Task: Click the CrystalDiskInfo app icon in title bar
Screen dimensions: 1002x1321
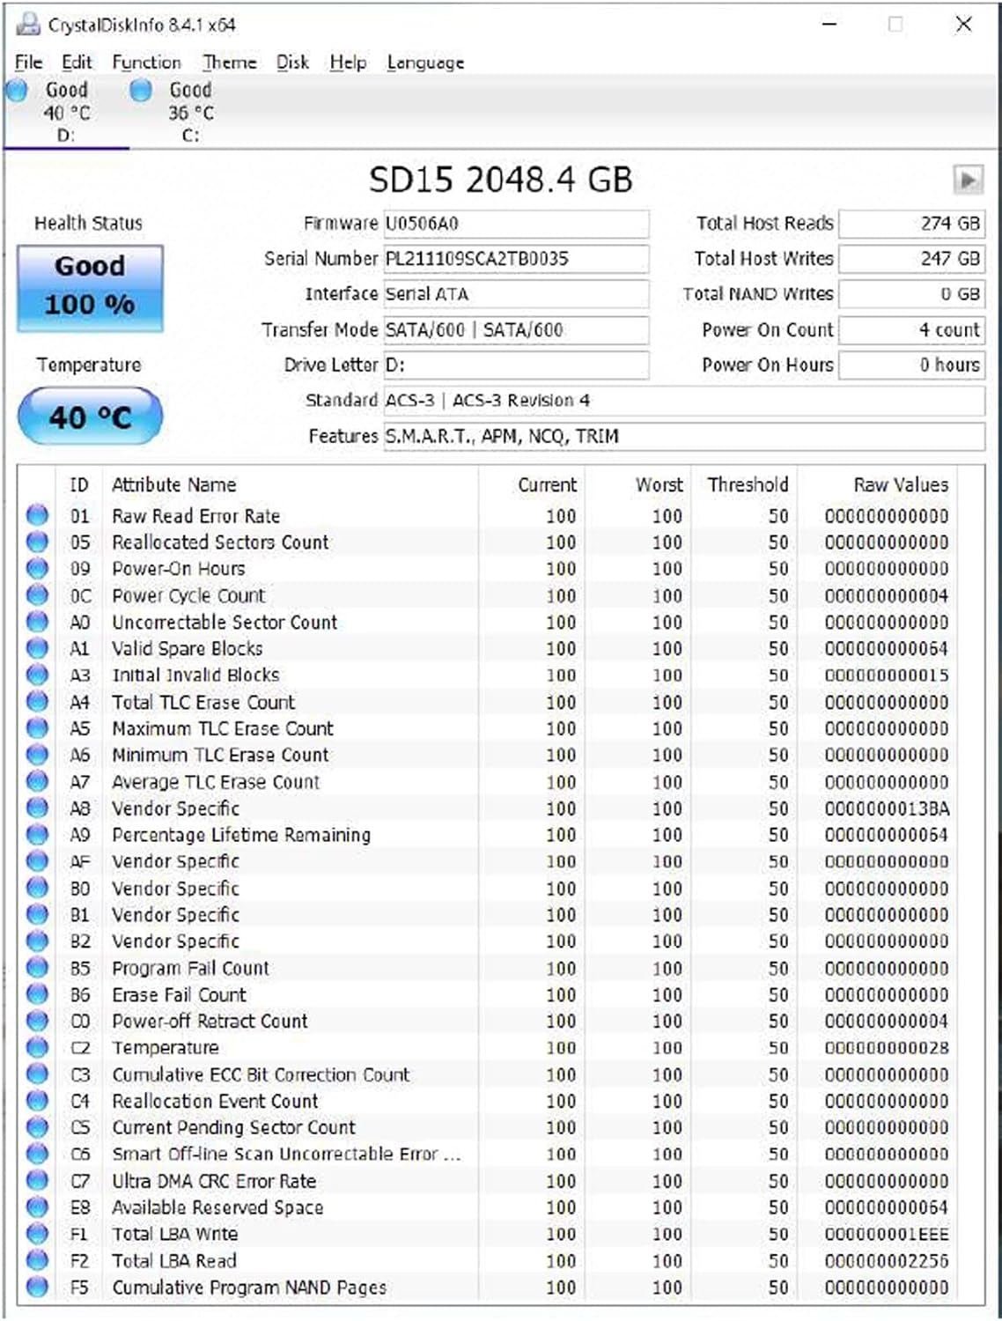Action: tap(28, 24)
